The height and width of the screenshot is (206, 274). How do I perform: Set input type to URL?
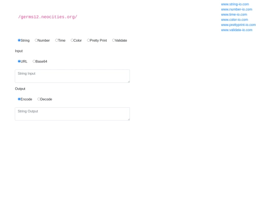pos(19,62)
